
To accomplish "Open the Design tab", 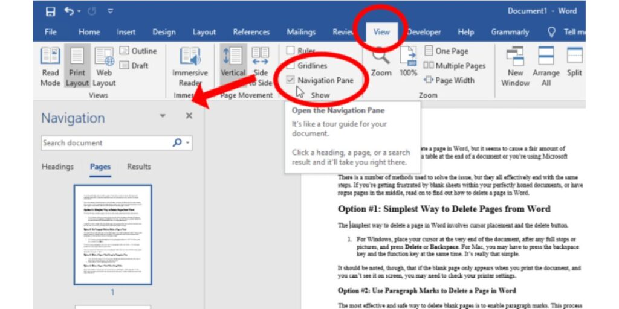I will (x=164, y=33).
